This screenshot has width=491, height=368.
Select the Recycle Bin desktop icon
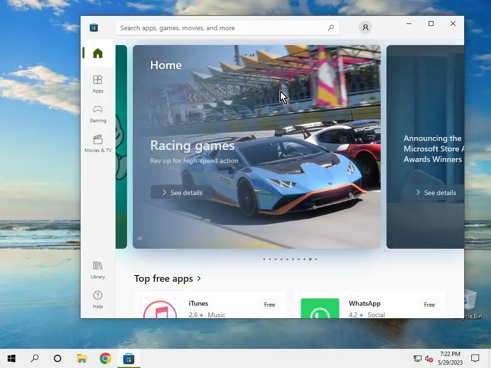(x=472, y=304)
